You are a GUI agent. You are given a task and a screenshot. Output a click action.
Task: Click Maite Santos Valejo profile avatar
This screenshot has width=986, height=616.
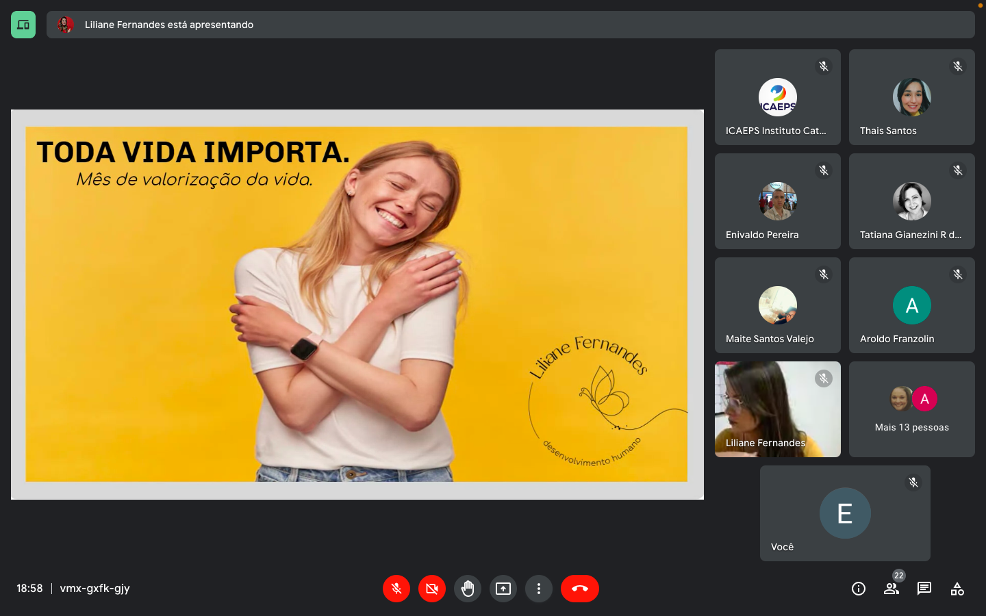(778, 305)
